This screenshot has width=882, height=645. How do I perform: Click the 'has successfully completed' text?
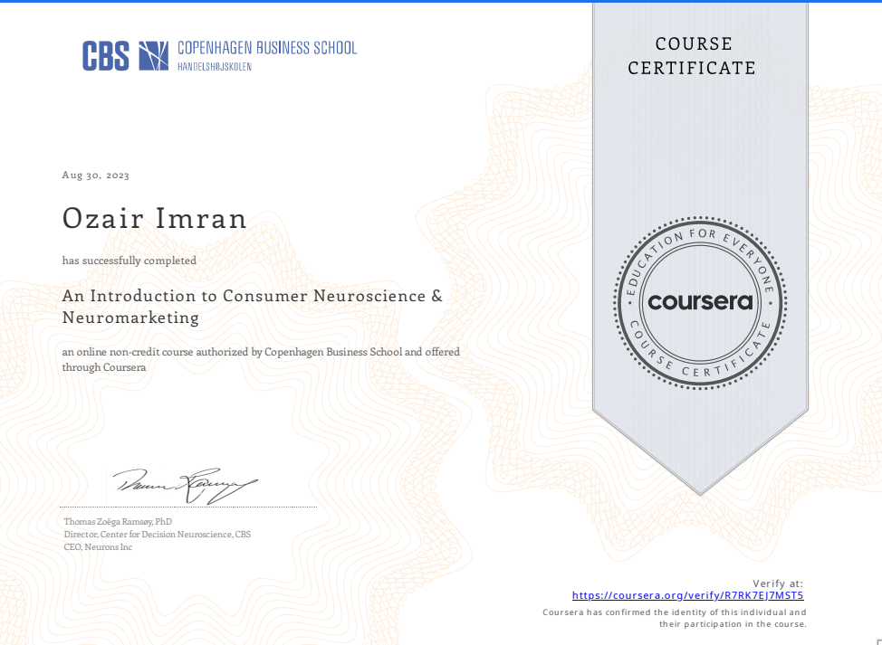[x=129, y=261]
